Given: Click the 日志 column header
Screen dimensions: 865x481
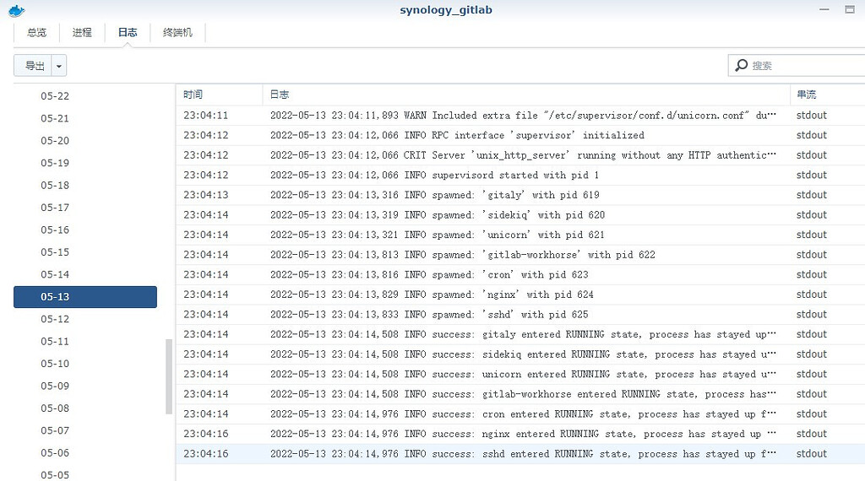Looking at the screenshot, I should [526, 95].
